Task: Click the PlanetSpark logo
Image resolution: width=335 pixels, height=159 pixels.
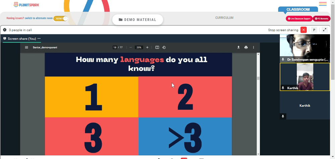Action: click(26, 4)
